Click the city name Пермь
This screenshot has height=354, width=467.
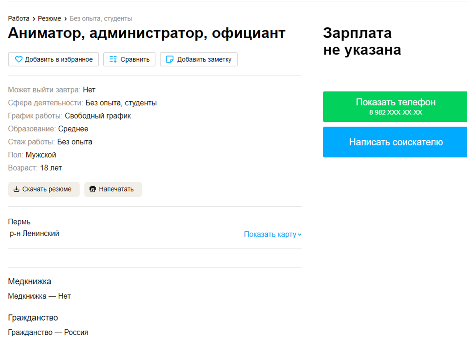coord(19,222)
